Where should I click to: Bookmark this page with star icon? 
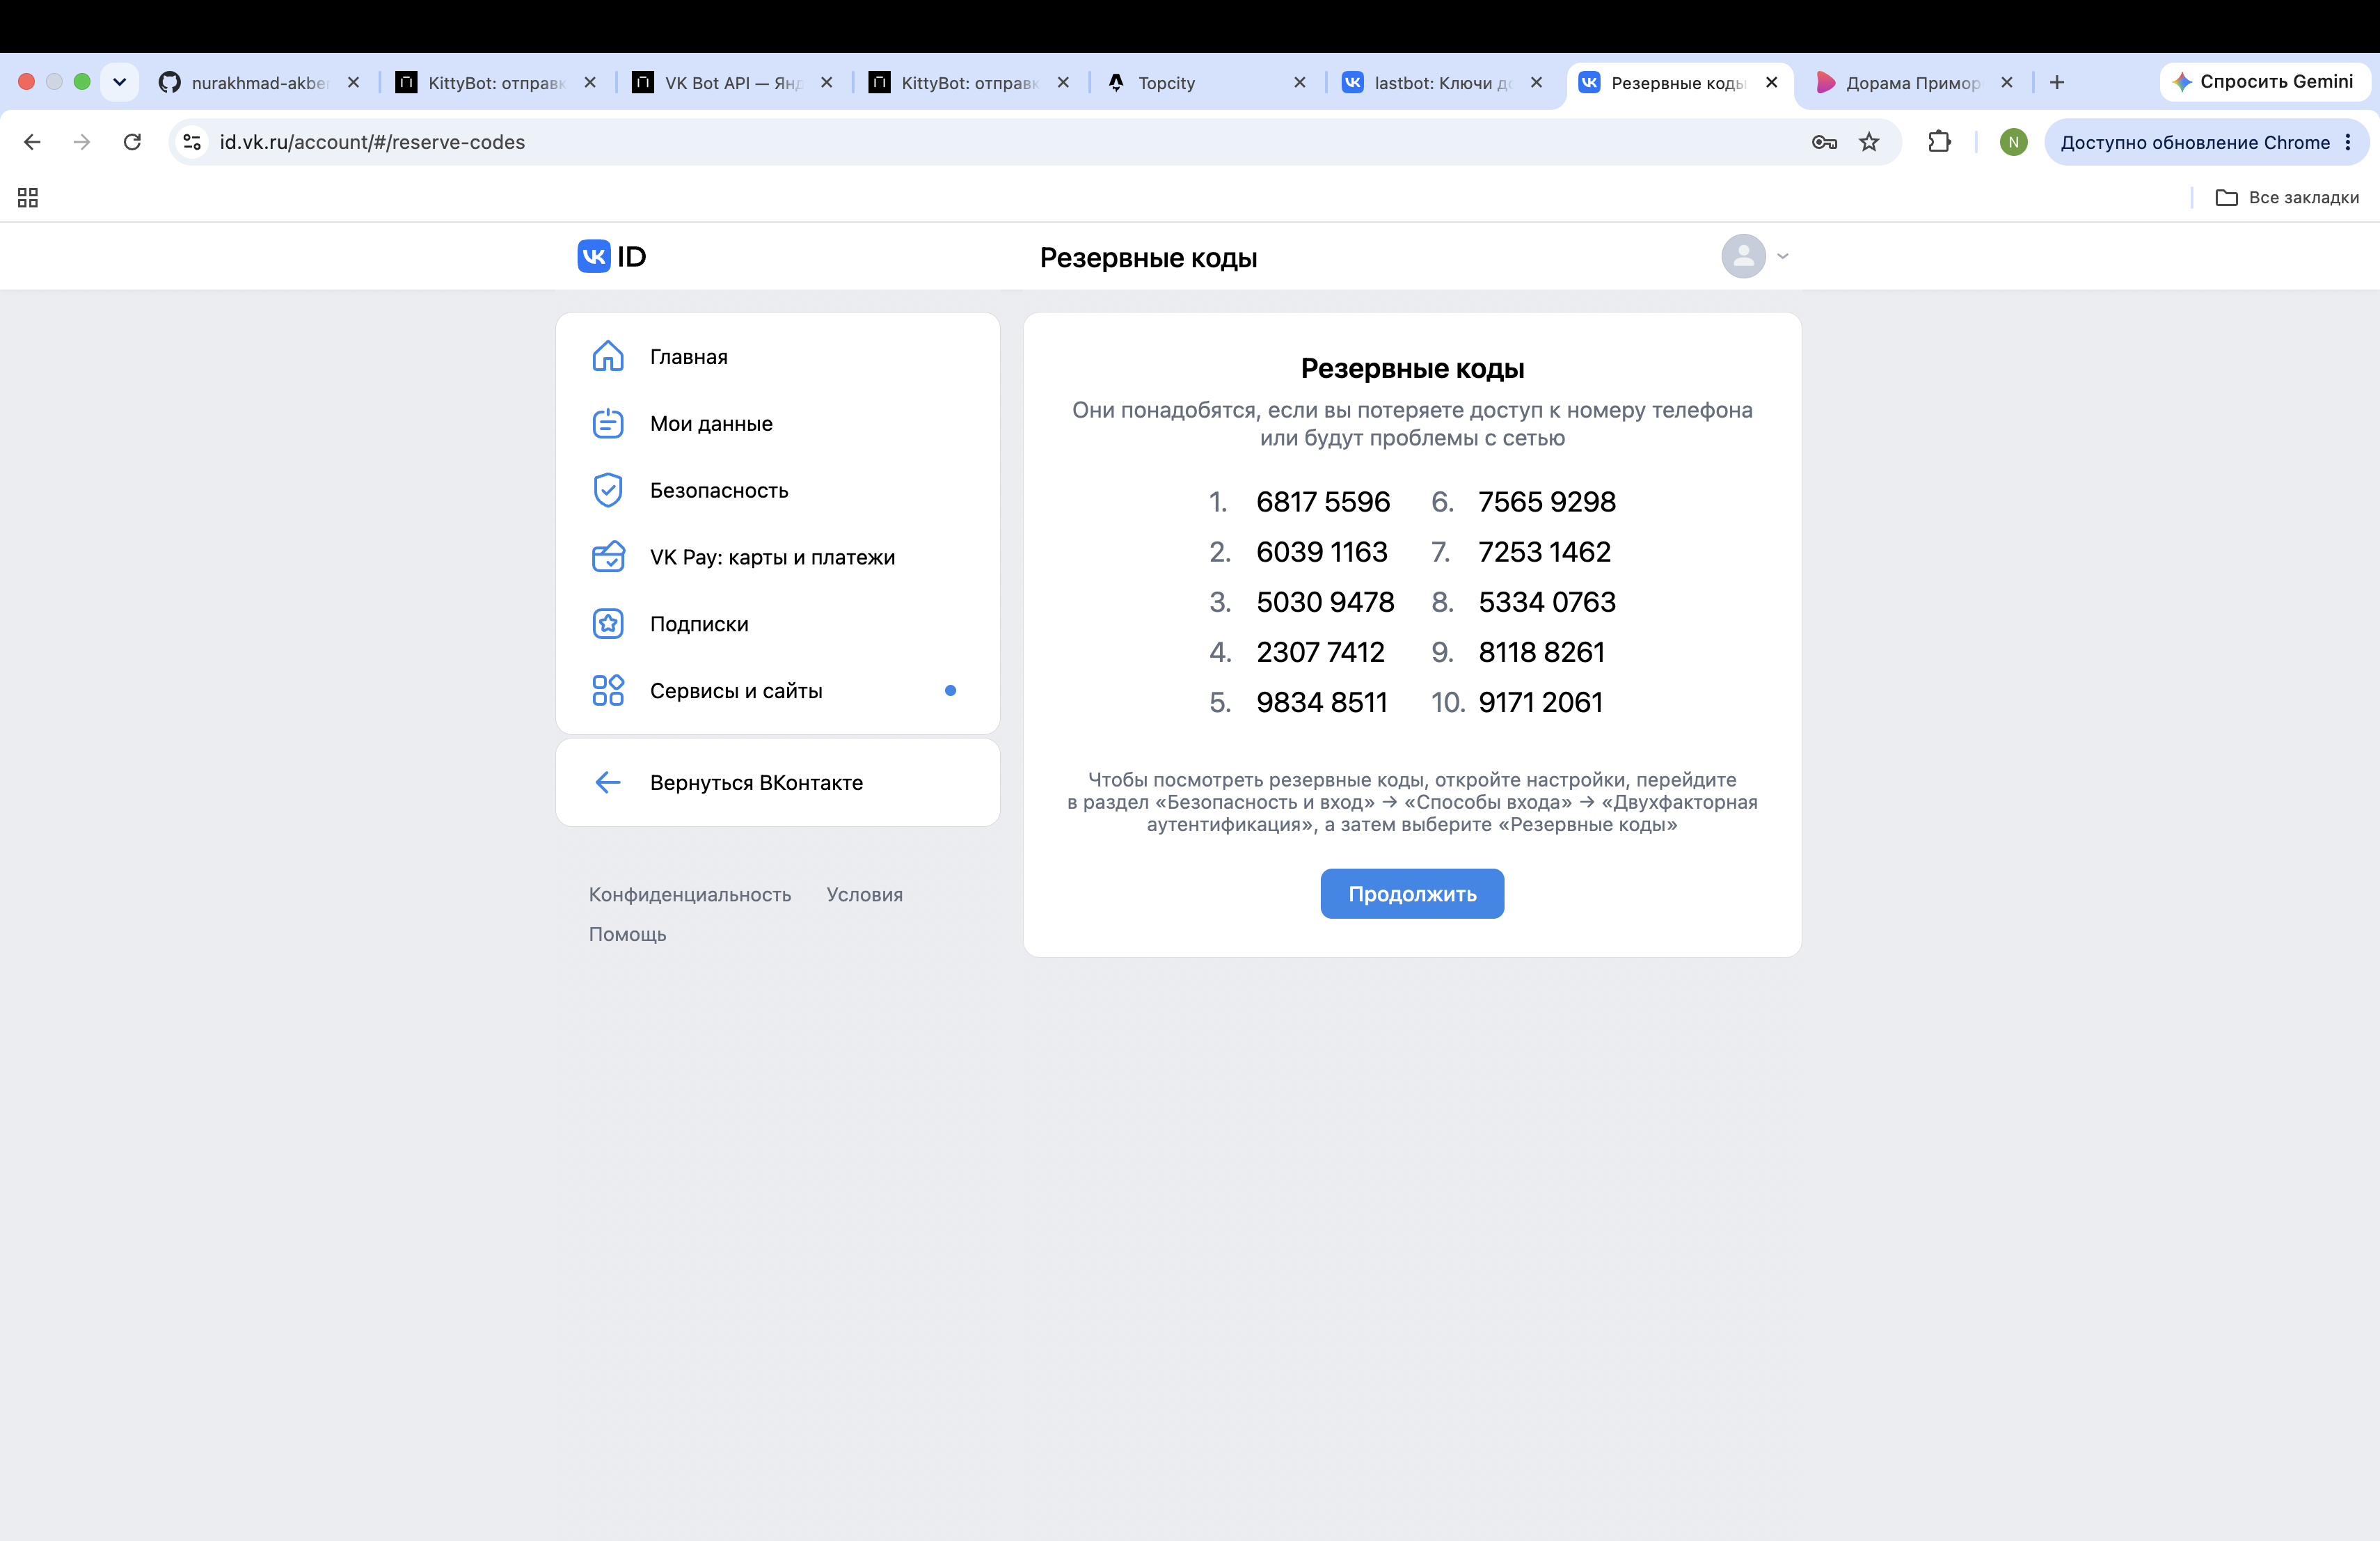click(1869, 142)
